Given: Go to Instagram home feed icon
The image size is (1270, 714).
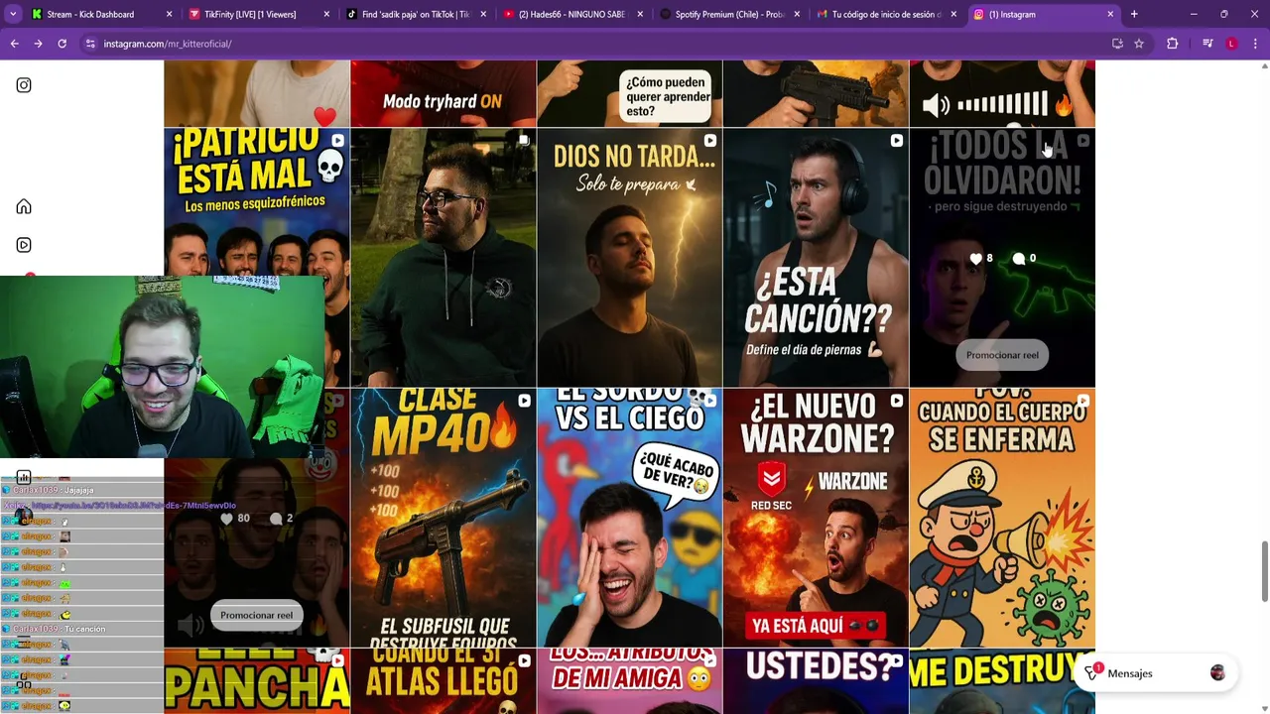Looking at the screenshot, I should click(24, 206).
